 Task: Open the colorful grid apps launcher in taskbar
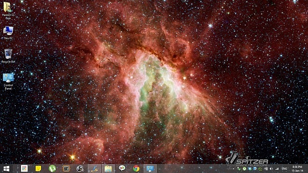pyautogui.click(x=24, y=168)
